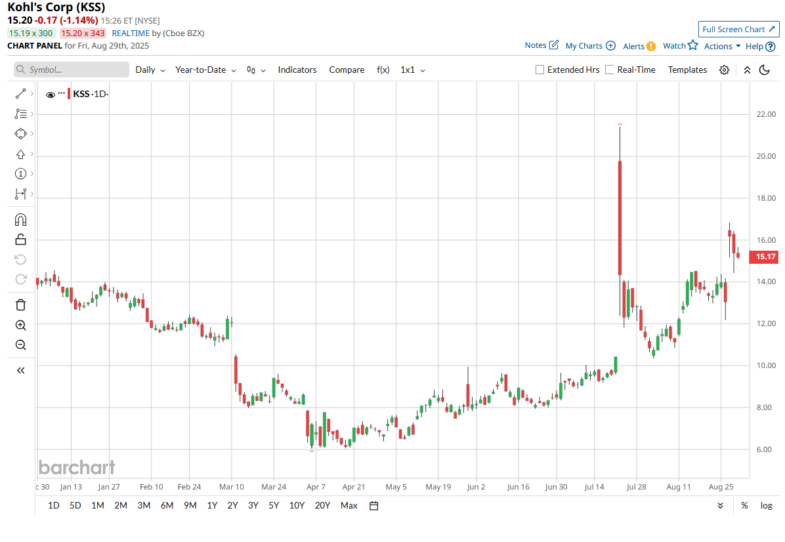Expand the bottom panel double chevron
The image size is (785, 542).
[x=721, y=505]
